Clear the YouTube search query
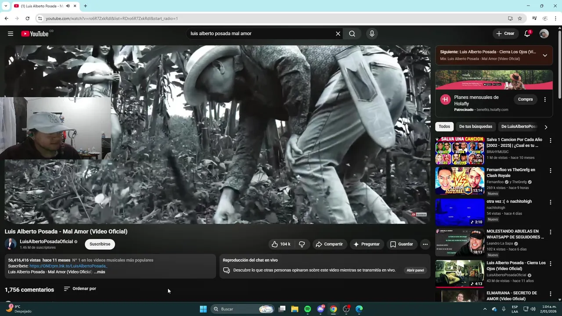 [338, 34]
